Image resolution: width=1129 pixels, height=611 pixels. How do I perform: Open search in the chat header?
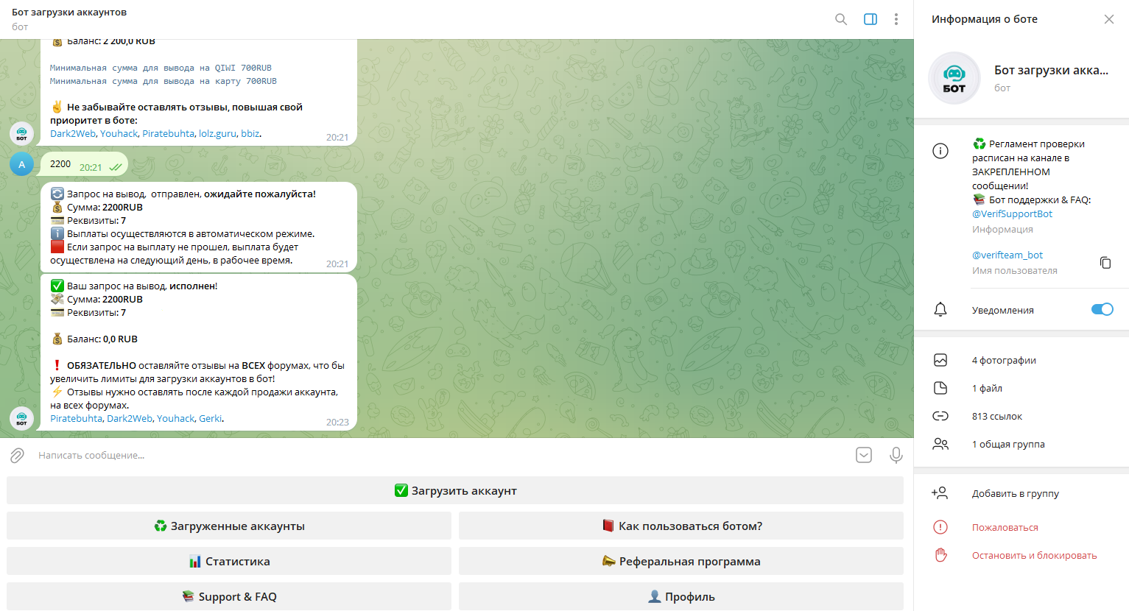(x=840, y=19)
